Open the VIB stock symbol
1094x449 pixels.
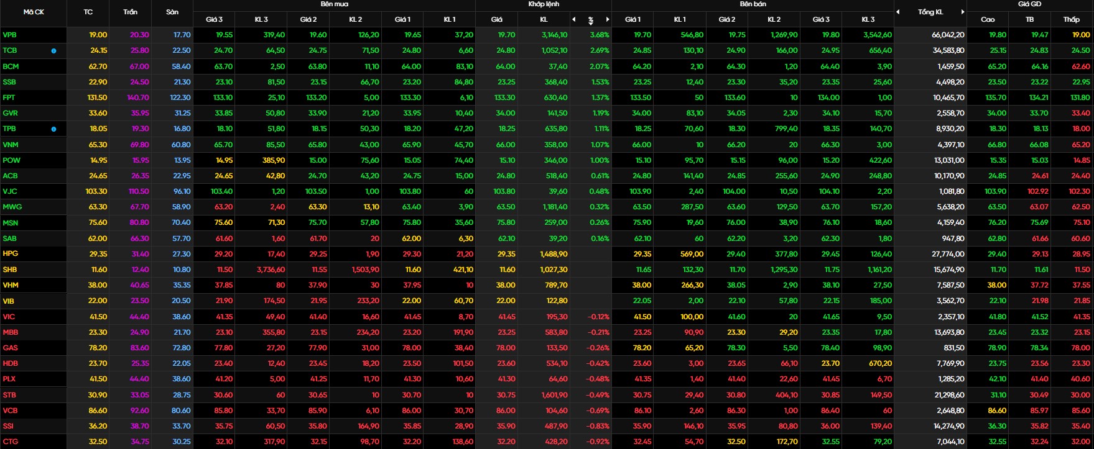[8, 301]
